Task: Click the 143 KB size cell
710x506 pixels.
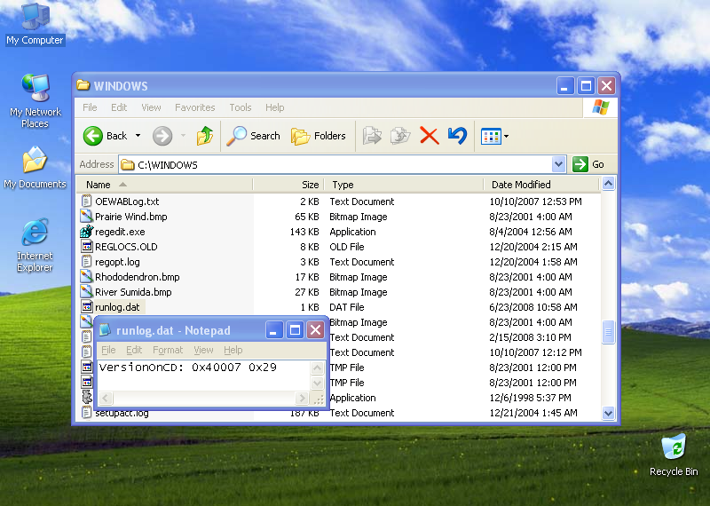Action: point(304,232)
